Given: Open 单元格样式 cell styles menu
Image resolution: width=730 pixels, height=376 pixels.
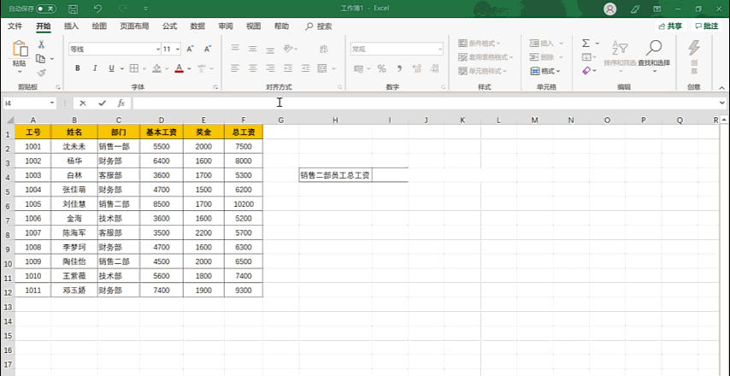Looking at the screenshot, I should [x=482, y=71].
